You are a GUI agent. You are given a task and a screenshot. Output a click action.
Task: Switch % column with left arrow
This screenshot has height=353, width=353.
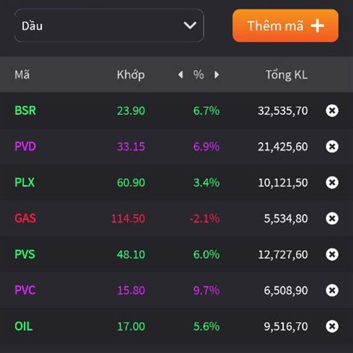(x=181, y=75)
